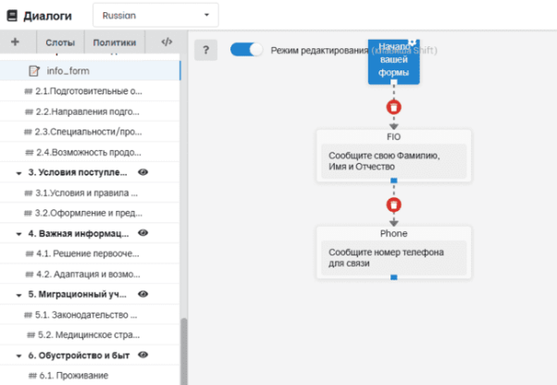
Task: Delete the link between FIO and Phone
Action: [x=393, y=205]
